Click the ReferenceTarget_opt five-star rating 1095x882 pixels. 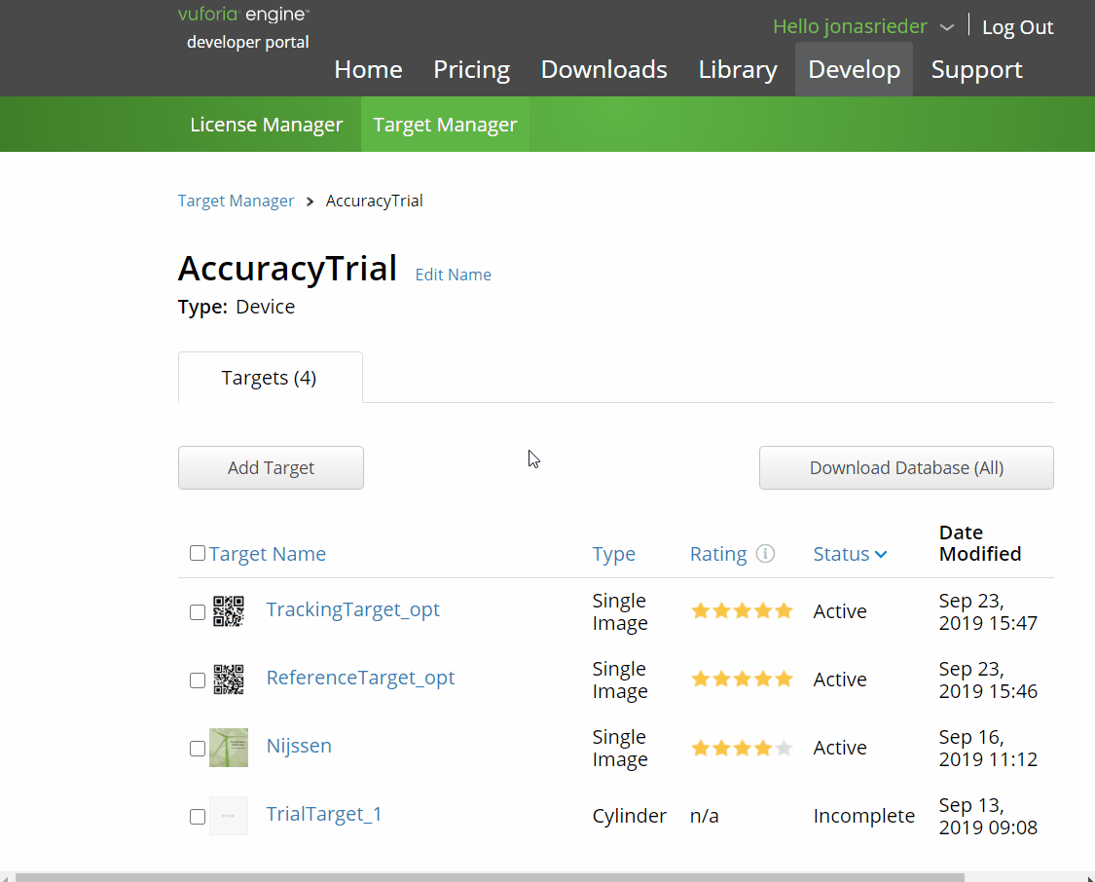pyautogui.click(x=742, y=679)
